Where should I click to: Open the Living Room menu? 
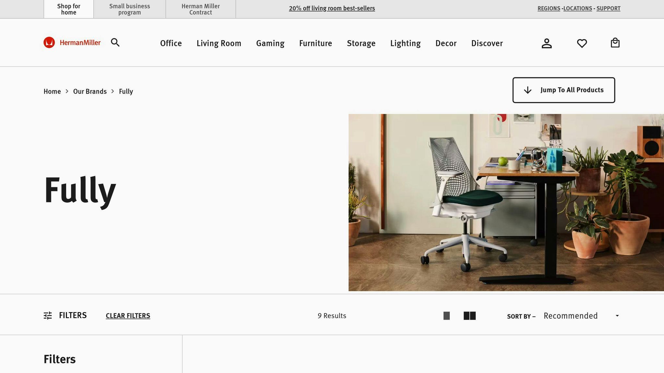click(219, 43)
